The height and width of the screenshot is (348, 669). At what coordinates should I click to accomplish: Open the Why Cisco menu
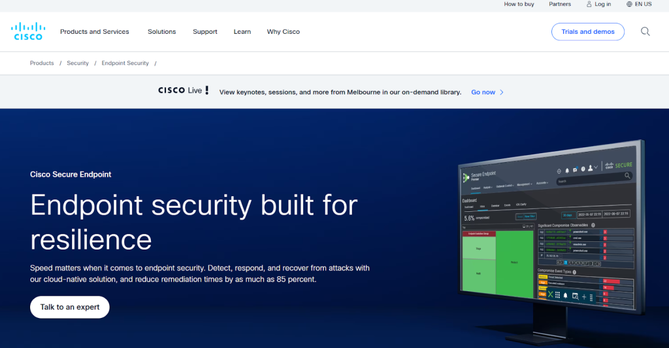pos(284,32)
